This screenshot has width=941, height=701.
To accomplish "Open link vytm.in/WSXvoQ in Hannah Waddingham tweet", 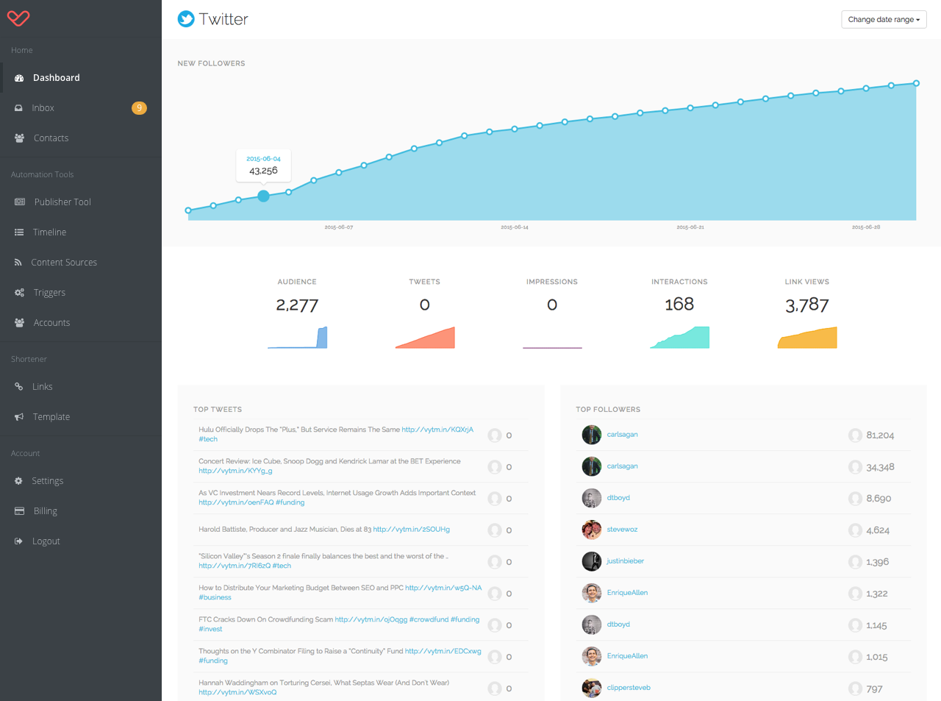I will (237, 692).
